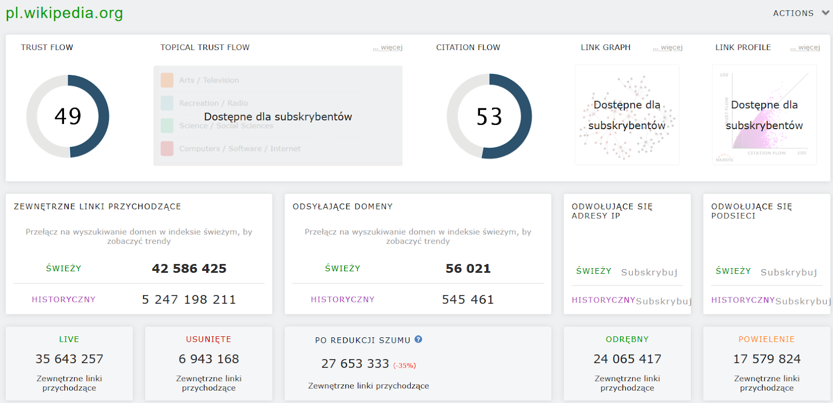The width and height of the screenshot is (833, 403).
Task: Select Historyczny index under Odsyłające domeny
Action: click(x=343, y=299)
